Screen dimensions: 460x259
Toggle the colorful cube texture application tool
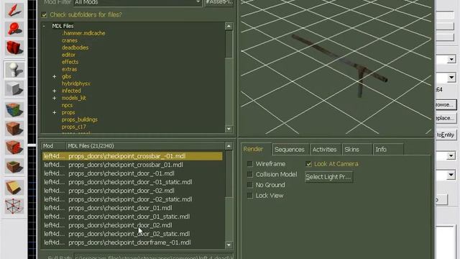(x=14, y=109)
